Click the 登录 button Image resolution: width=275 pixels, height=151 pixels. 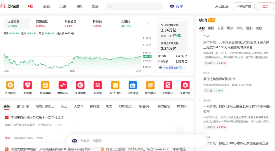[x=265, y=6]
